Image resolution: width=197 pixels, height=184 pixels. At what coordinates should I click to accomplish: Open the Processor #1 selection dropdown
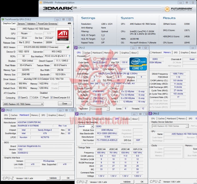(100, 109)
